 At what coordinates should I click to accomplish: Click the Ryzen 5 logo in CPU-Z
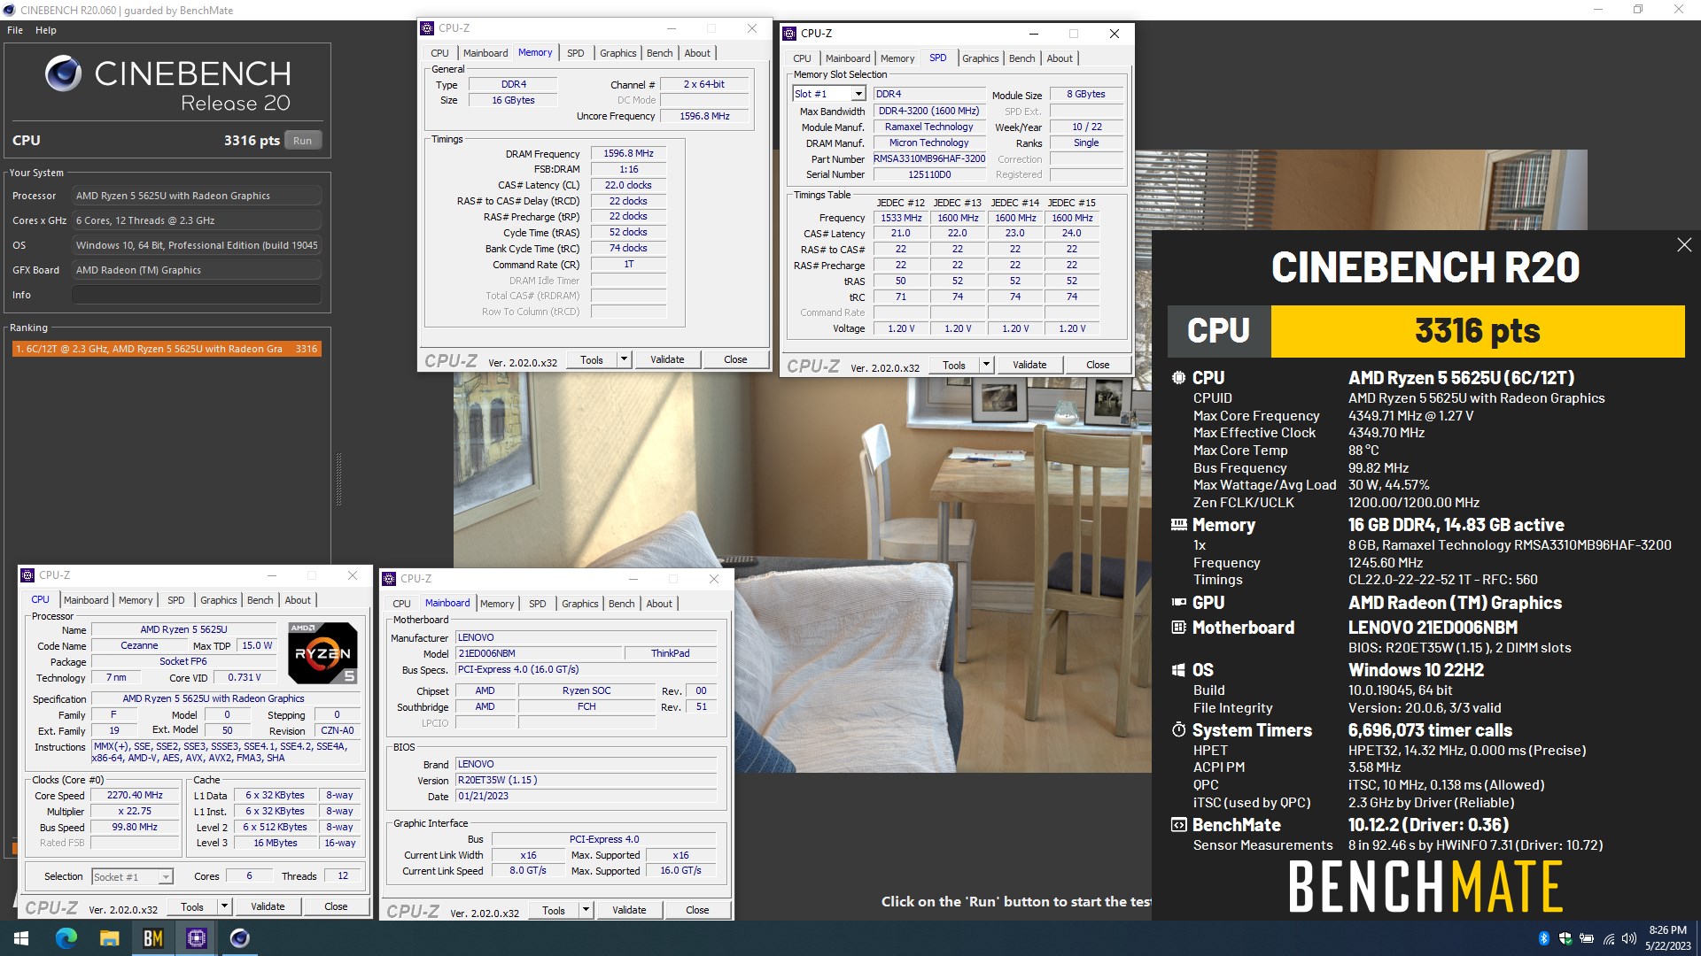point(322,653)
